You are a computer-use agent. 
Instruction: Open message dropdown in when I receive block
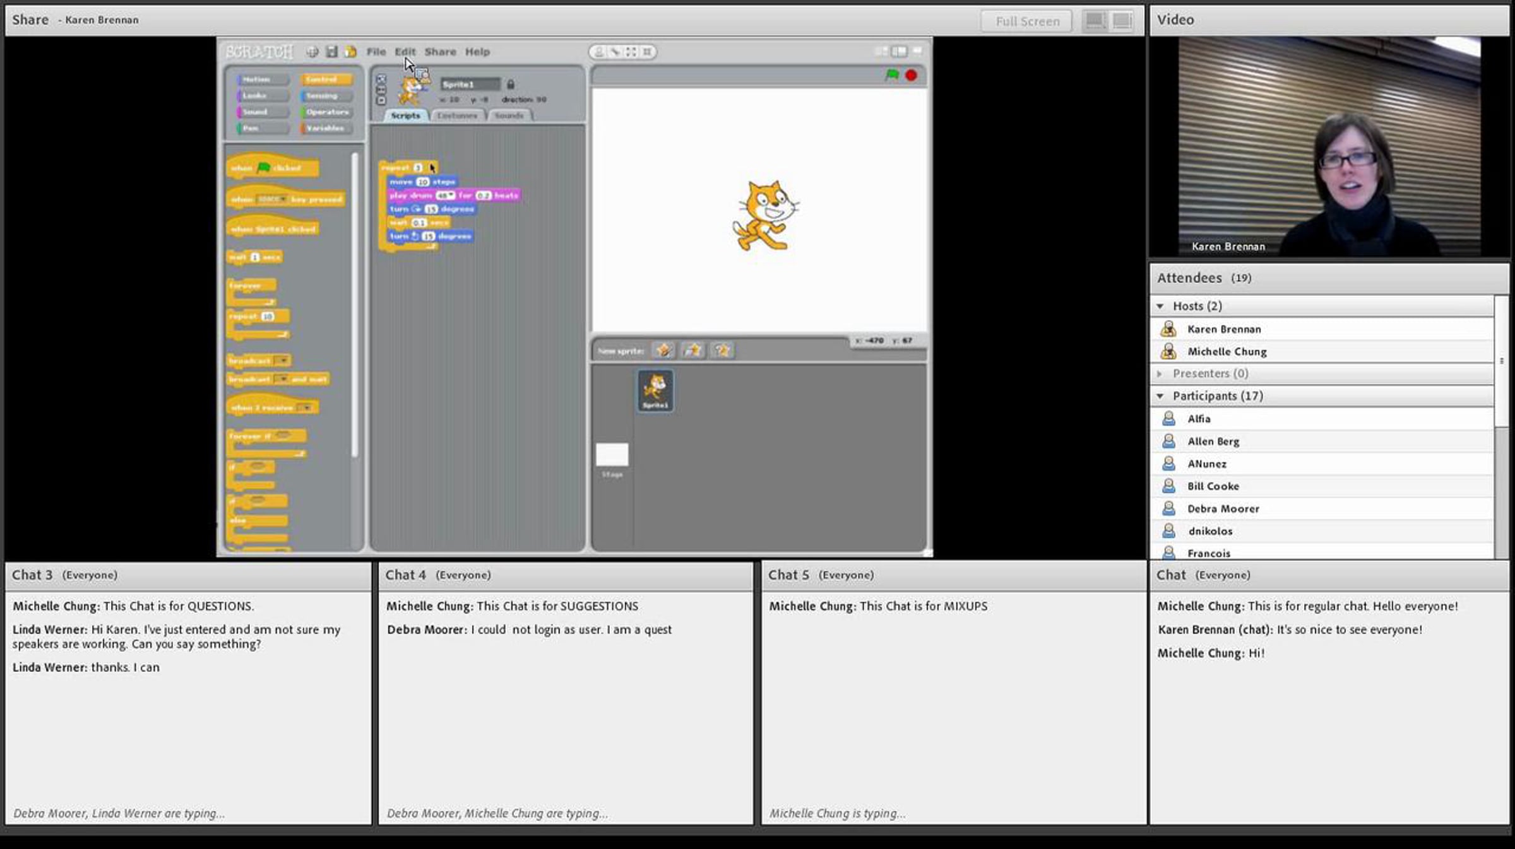305,408
